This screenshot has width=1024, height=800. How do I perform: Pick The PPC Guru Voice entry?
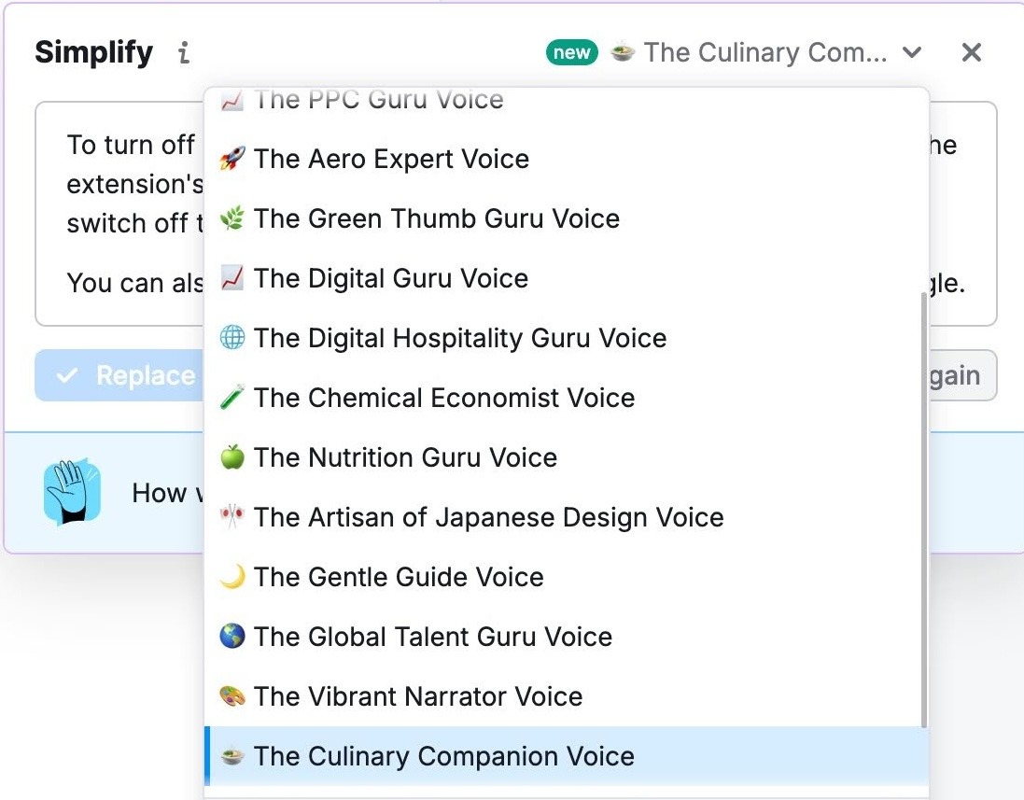click(373, 100)
